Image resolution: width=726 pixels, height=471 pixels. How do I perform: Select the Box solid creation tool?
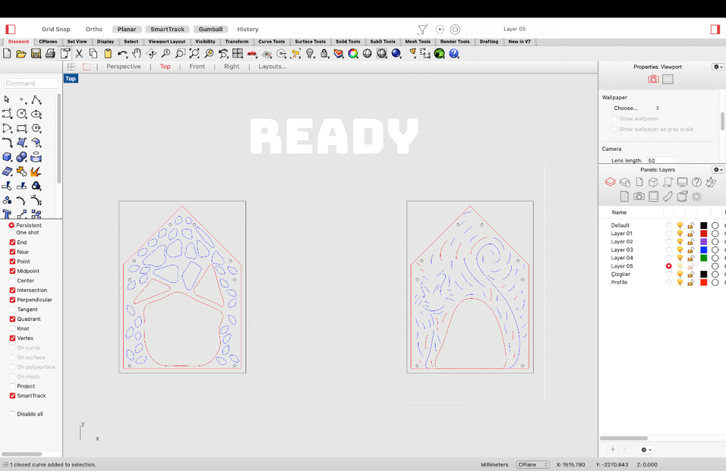click(7, 156)
